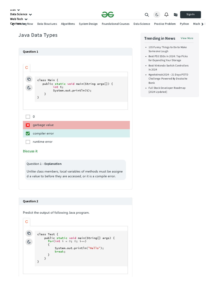This screenshot has height=286, width=215.
Task: Toggle the dark mode moon icon in header
Action: point(157,15)
